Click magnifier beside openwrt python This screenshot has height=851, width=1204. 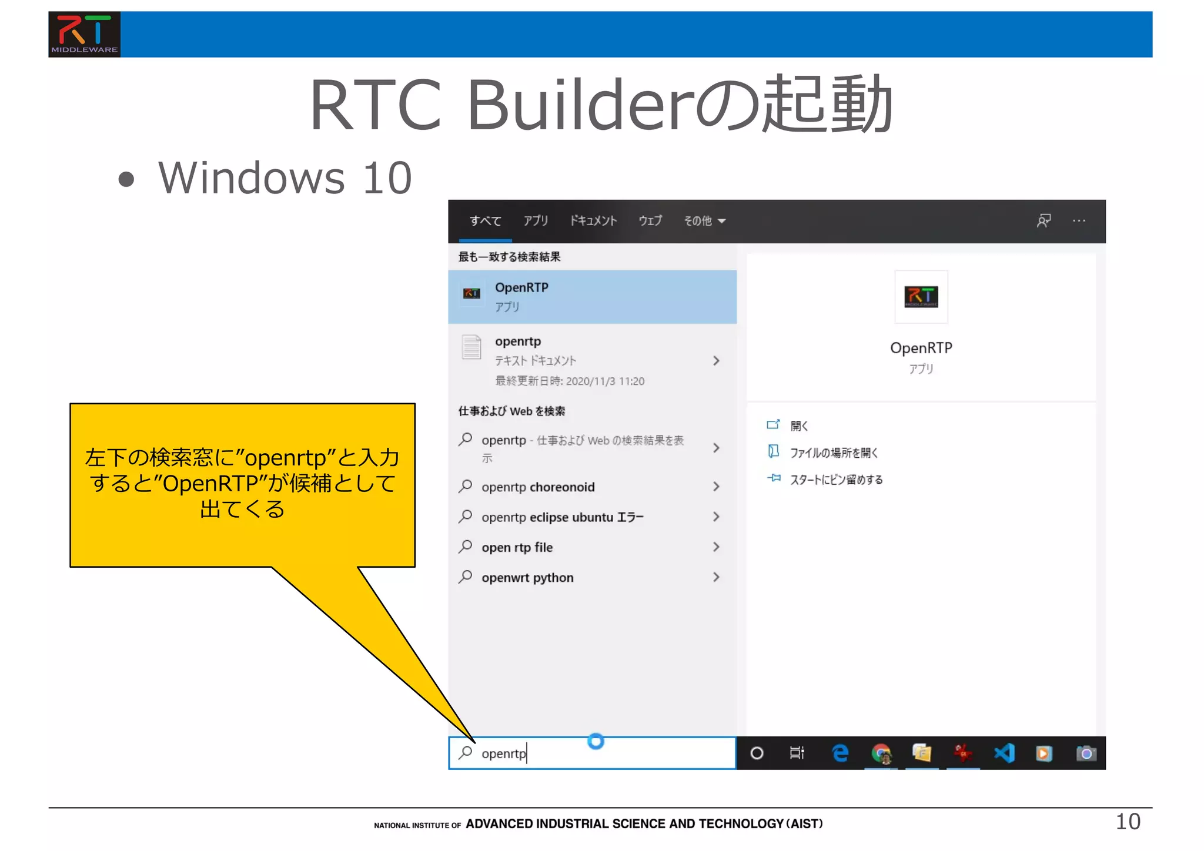click(466, 577)
